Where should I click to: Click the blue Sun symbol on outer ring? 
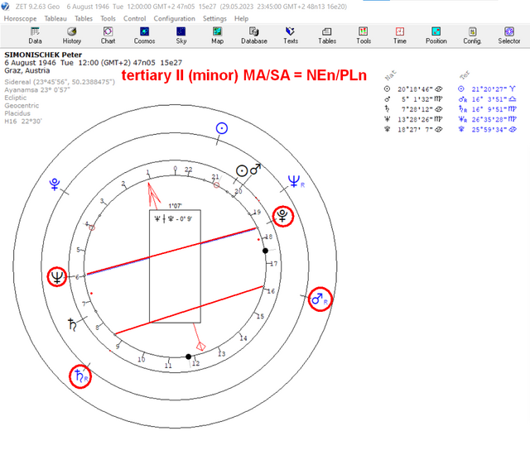pyautogui.click(x=222, y=128)
